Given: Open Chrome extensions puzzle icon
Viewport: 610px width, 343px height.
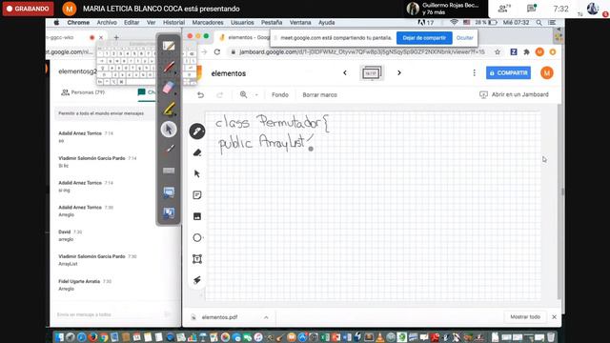Looking at the screenshot, I should click(x=526, y=51).
